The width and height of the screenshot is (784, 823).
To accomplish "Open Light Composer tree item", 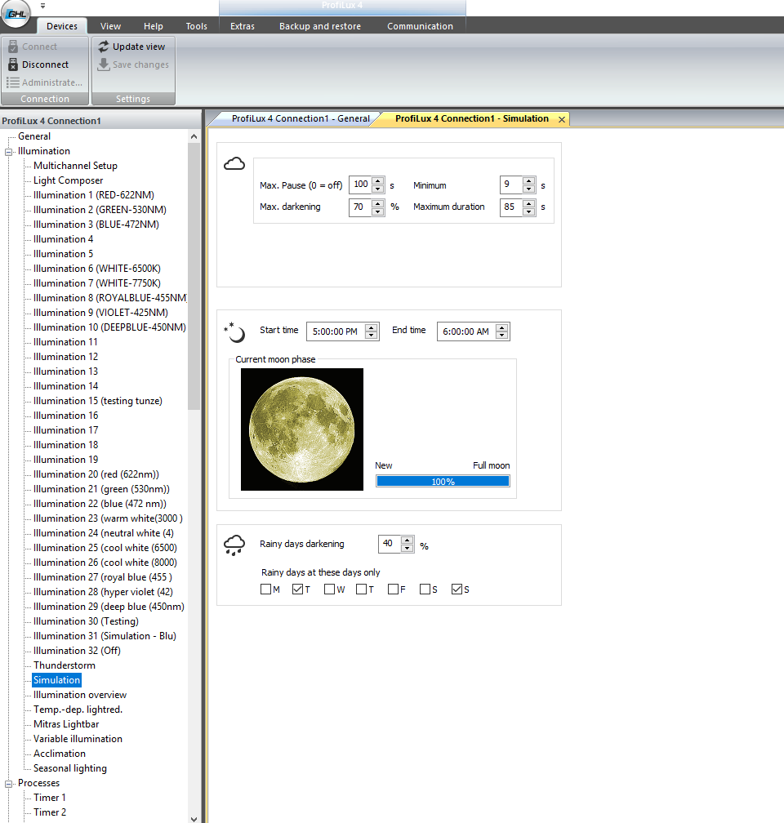I will (x=69, y=180).
